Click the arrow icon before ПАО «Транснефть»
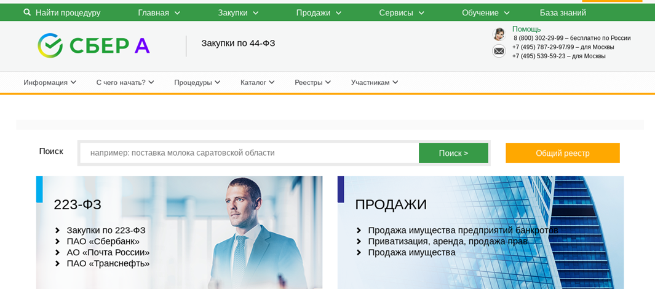This screenshot has width=655, height=289. coord(58,264)
